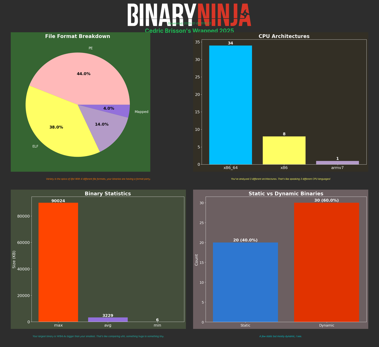Click the largest binary comparison caption
This screenshot has width=379, height=347.
pos(98,336)
